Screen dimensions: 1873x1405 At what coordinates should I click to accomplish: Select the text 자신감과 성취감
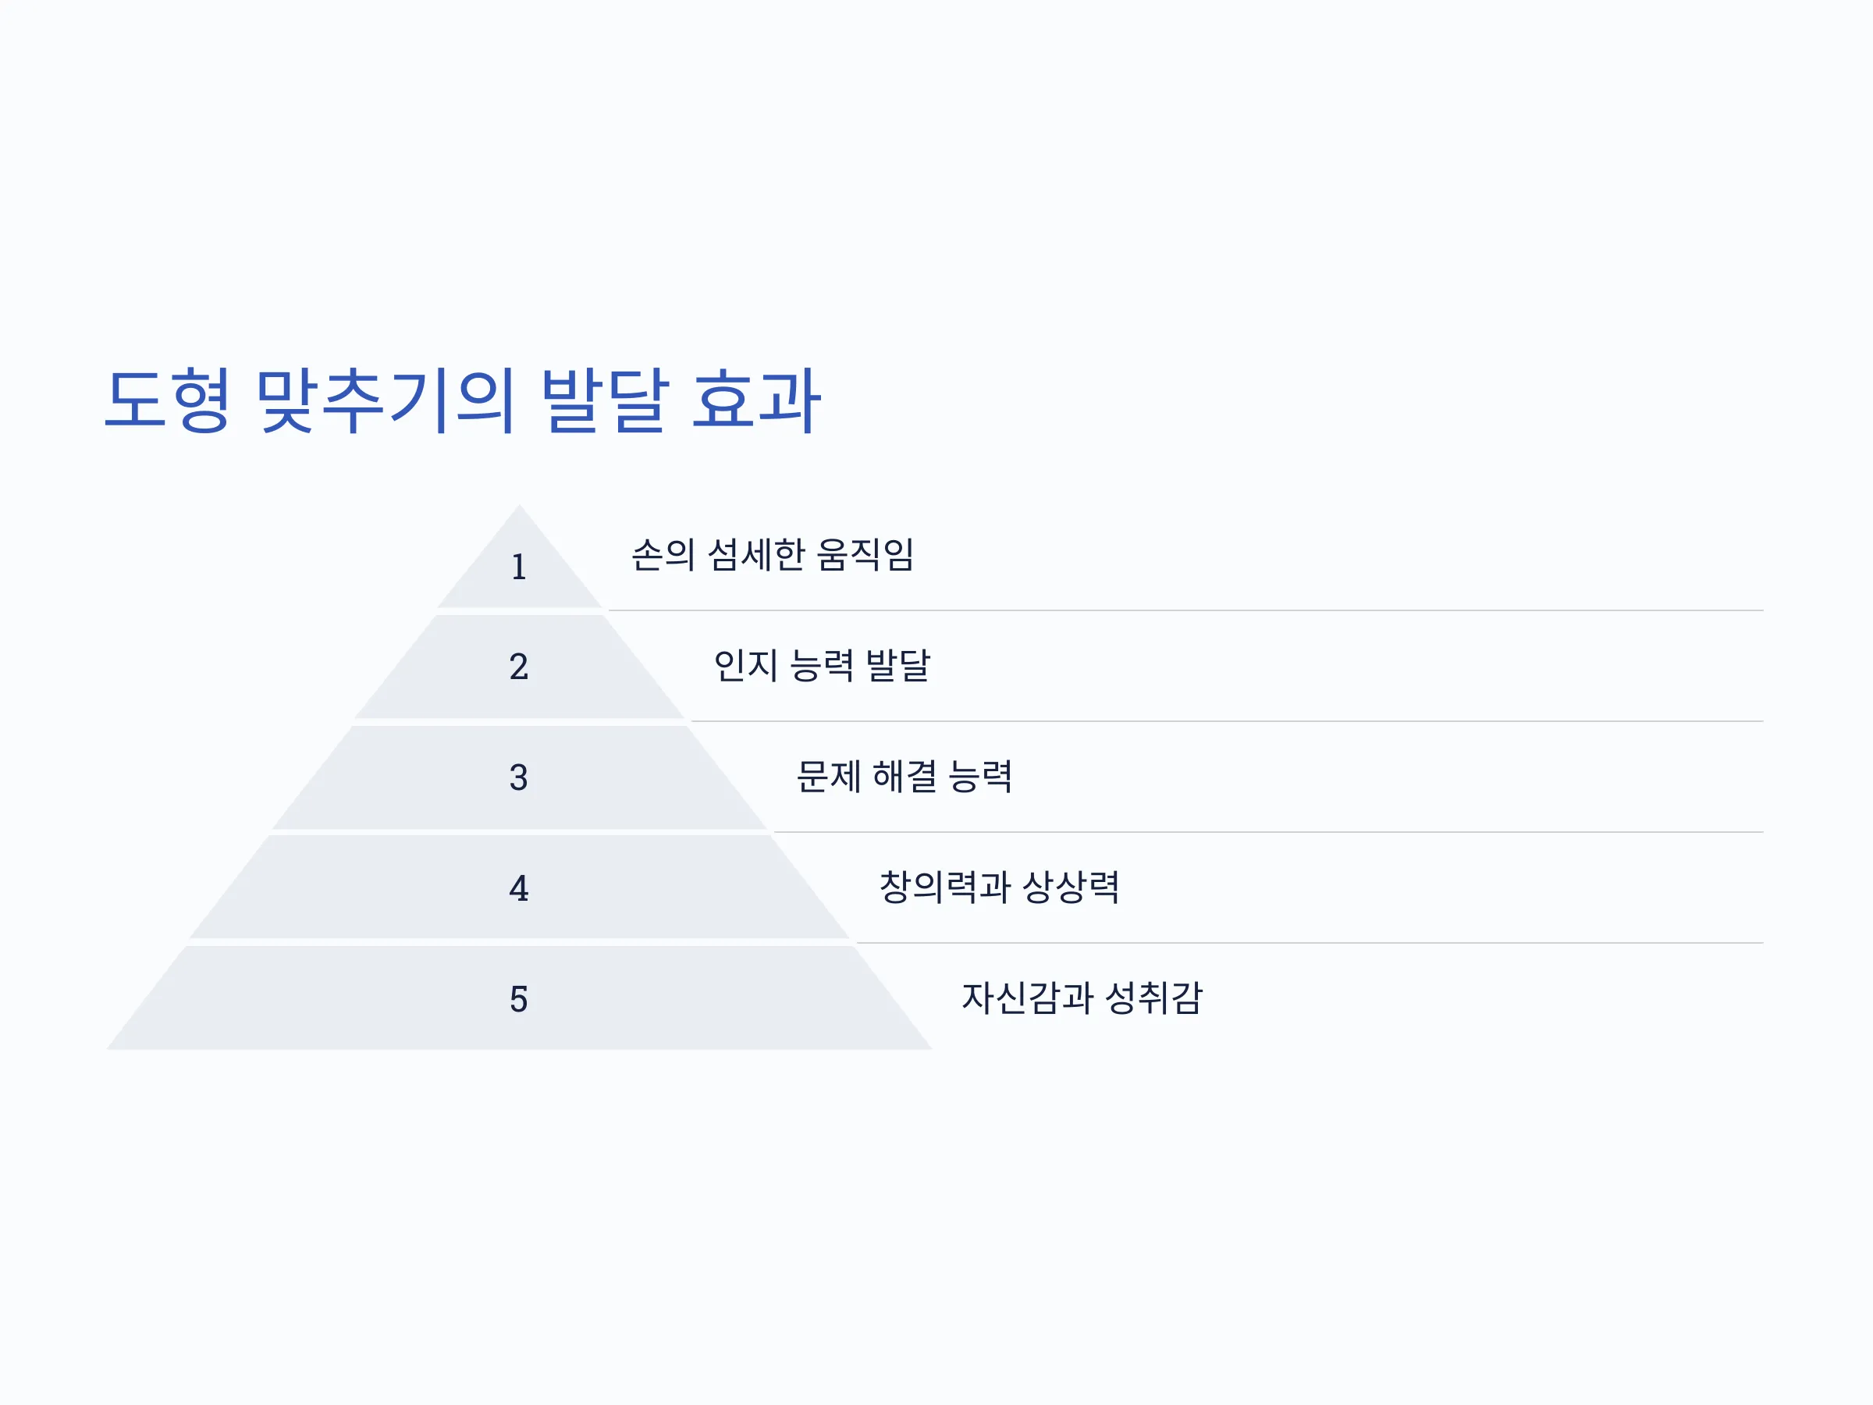coord(1082,998)
